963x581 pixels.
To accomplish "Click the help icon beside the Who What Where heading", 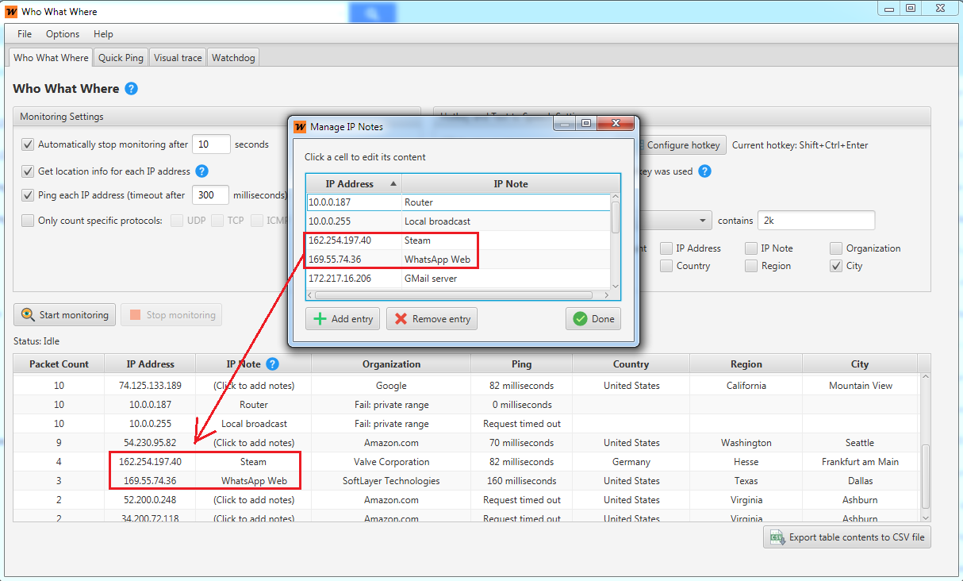I will [132, 89].
